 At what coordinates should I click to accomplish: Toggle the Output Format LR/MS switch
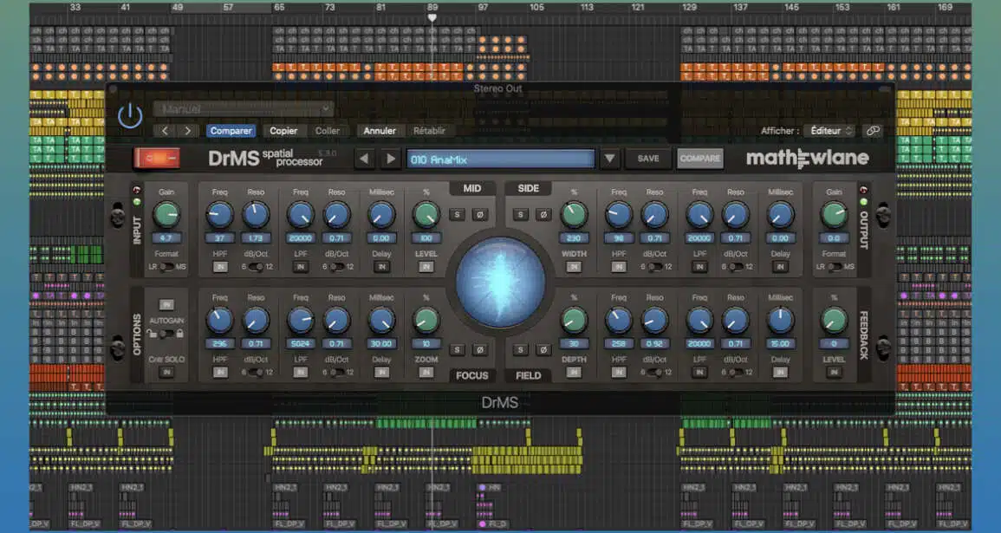[x=835, y=267]
